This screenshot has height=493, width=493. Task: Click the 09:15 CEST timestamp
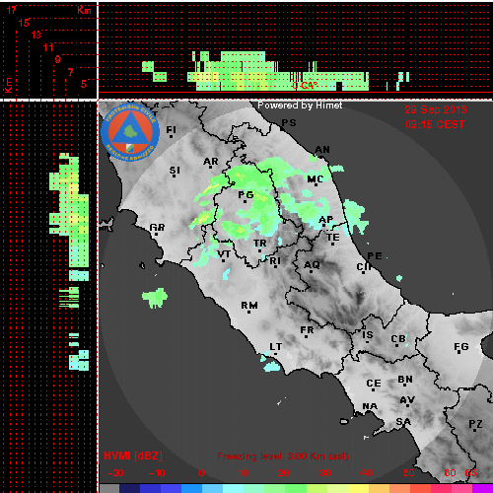(436, 124)
